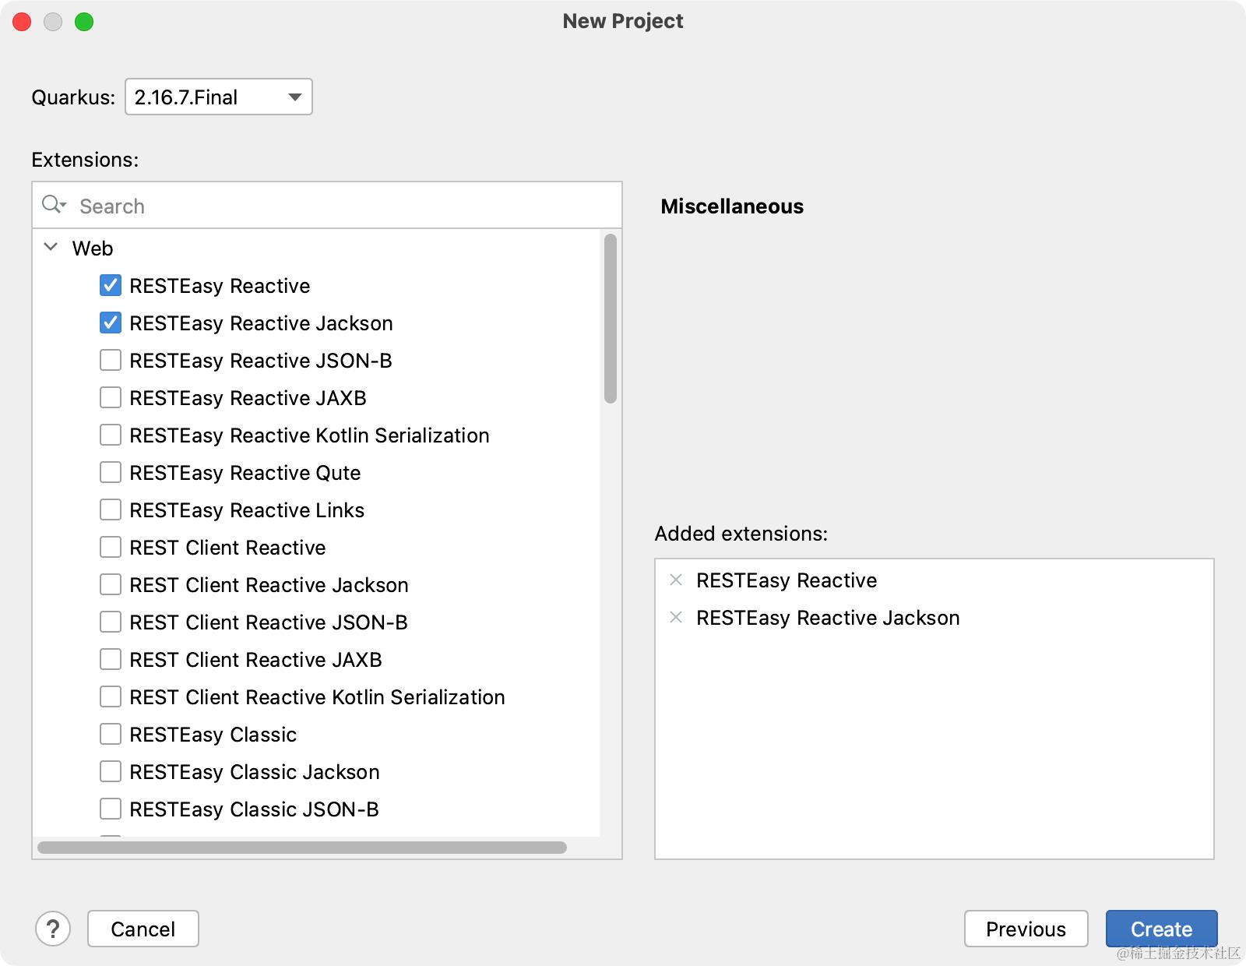Click the green zoom window button
The image size is (1246, 966).
point(84,22)
